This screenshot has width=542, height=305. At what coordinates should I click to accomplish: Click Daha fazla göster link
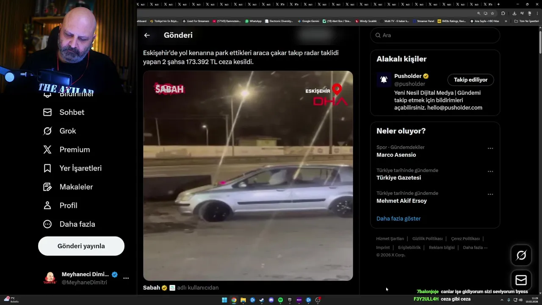(x=398, y=219)
